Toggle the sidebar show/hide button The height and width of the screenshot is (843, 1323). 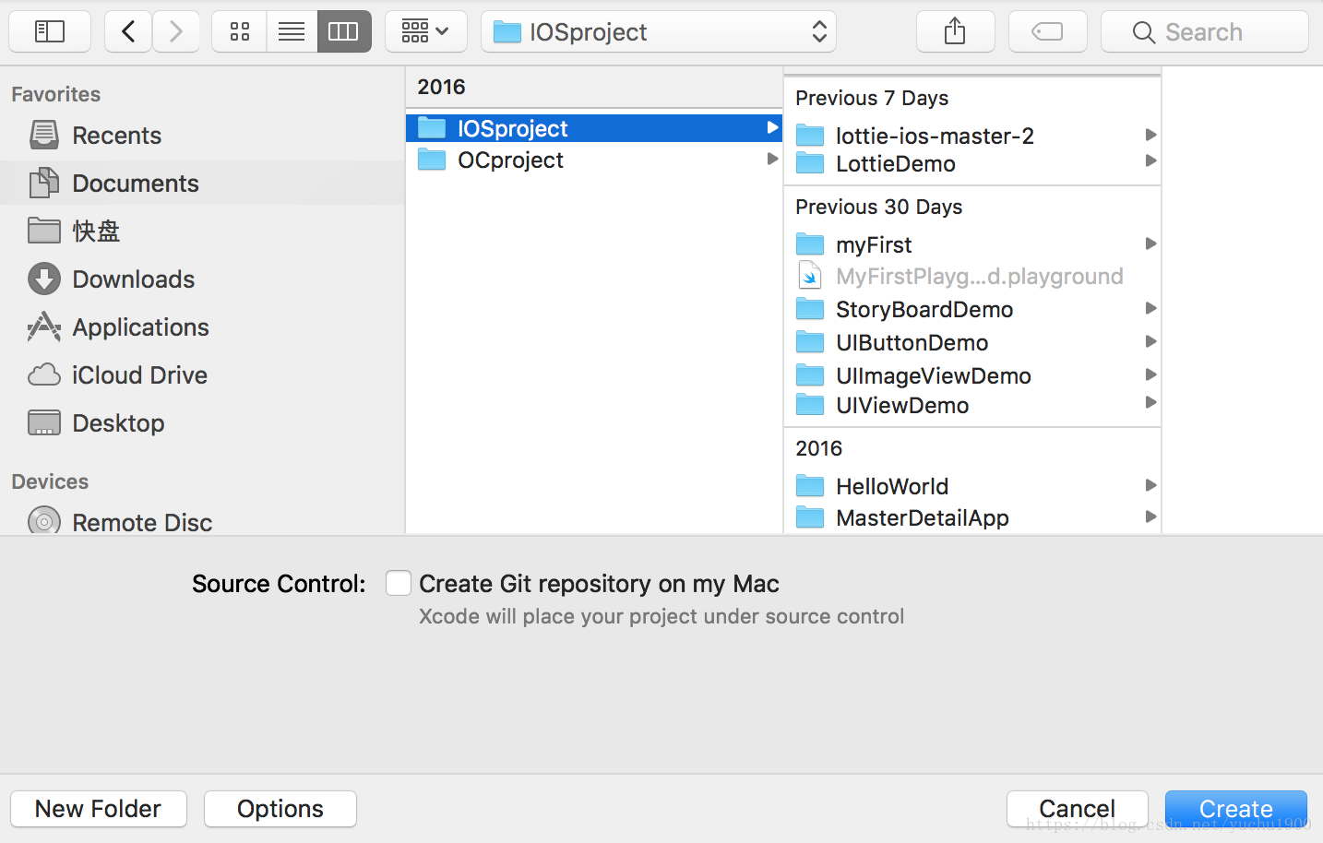(x=50, y=32)
